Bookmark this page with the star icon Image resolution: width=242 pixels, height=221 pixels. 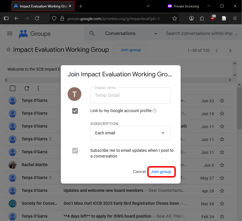coord(175,18)
